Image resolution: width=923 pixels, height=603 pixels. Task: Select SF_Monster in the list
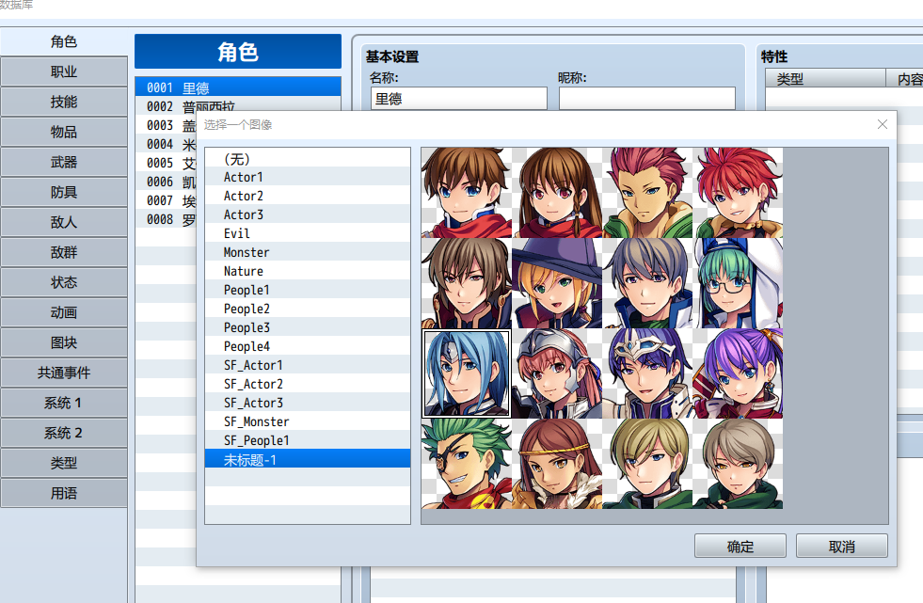(308, 421)
